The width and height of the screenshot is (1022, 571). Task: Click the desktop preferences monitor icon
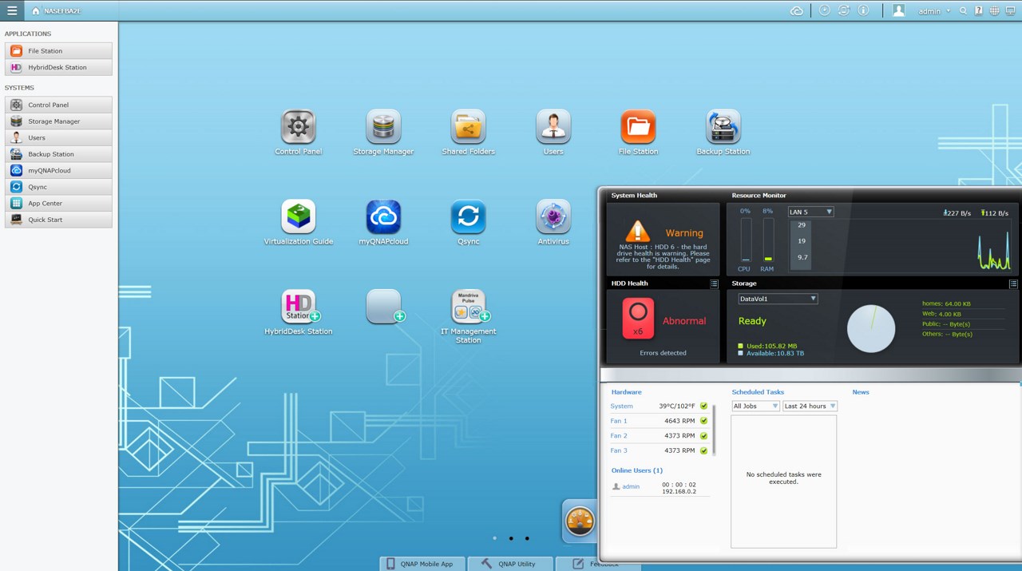coord(1010,11)
